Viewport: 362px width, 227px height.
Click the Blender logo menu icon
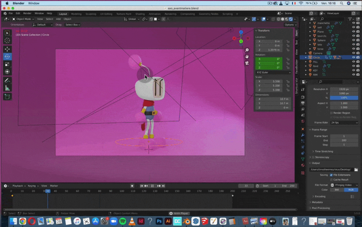(x=5, y=13)
